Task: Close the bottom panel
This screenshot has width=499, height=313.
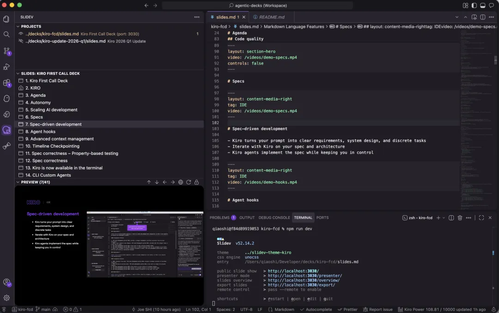Action: [490, 218]
